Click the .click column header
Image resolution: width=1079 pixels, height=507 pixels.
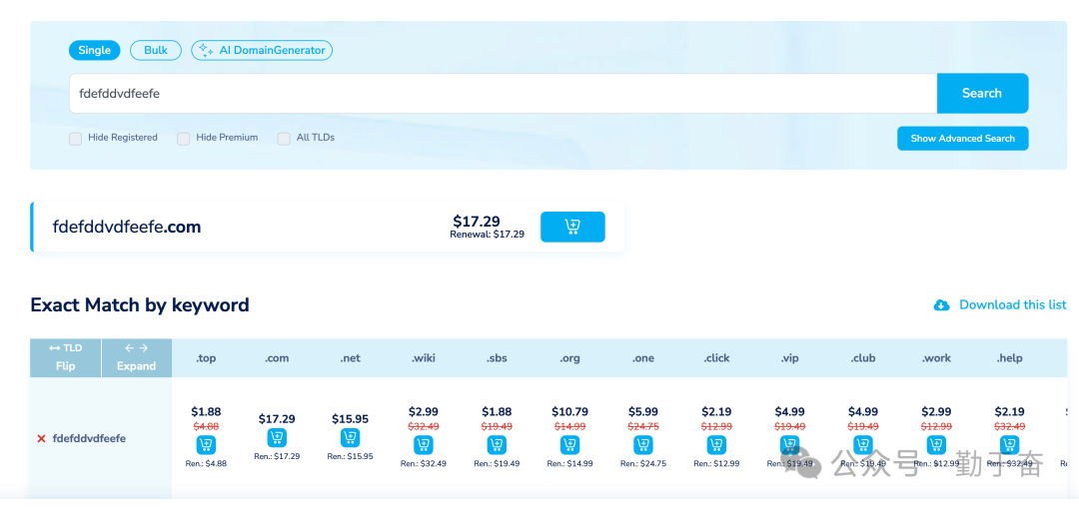(716, 358)
